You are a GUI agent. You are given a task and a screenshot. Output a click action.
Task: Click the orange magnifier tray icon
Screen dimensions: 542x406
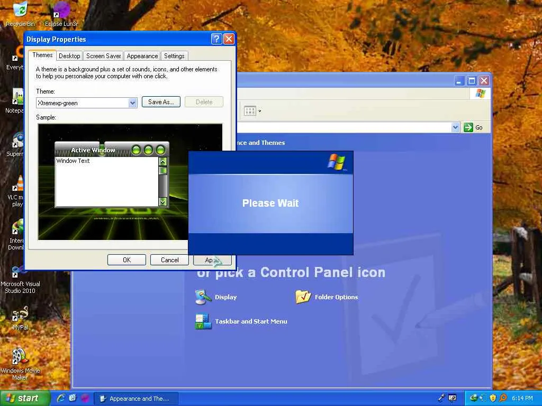(x=503, y=398)
